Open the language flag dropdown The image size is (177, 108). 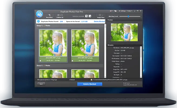pyautogui.click(x=111, y=11)
